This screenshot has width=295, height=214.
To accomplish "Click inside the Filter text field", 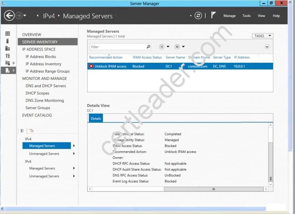I will tap(118, 47).
